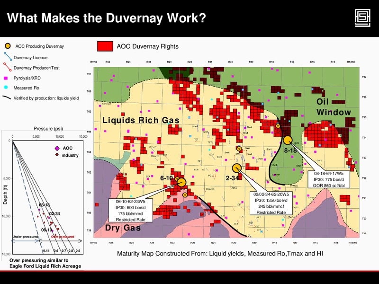Click the 'Duvernay Licence' legend label
The height and width of the screenshot is (284, 379).
coord(30,57)
